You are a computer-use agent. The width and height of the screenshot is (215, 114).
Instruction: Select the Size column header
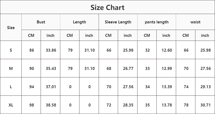pos(11,27)
